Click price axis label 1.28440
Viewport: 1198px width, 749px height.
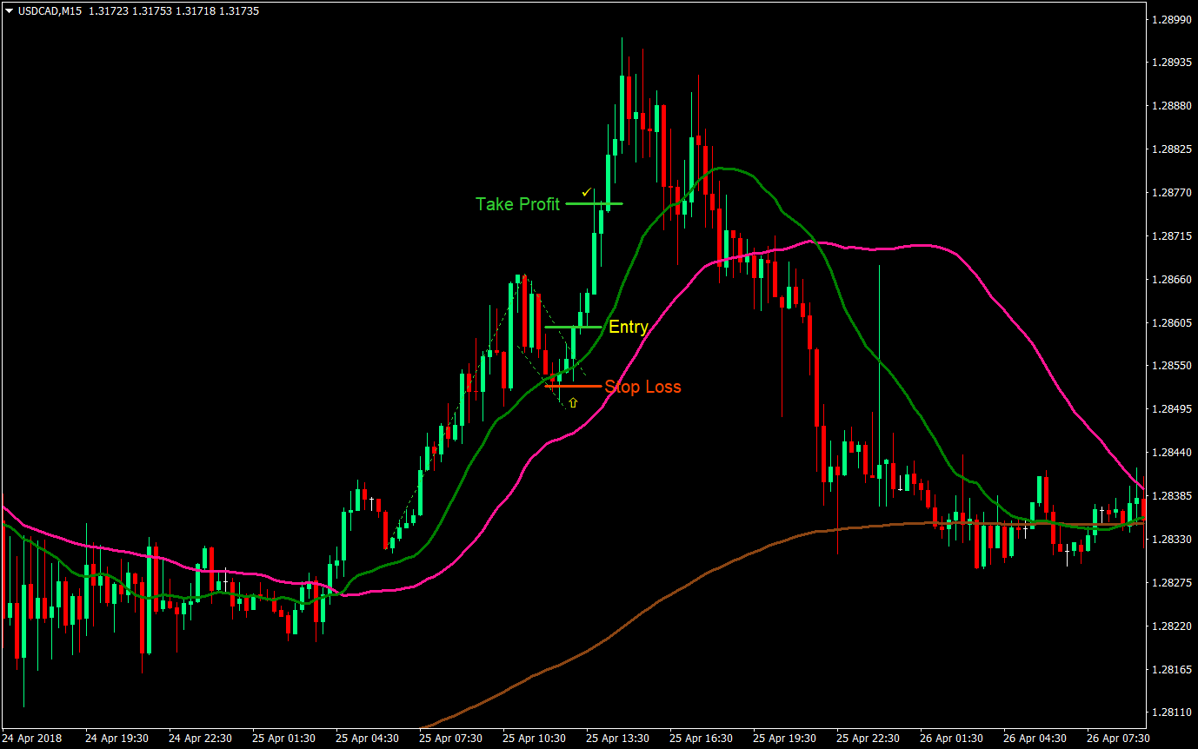pyautogui.click(x=1170, y=453)
